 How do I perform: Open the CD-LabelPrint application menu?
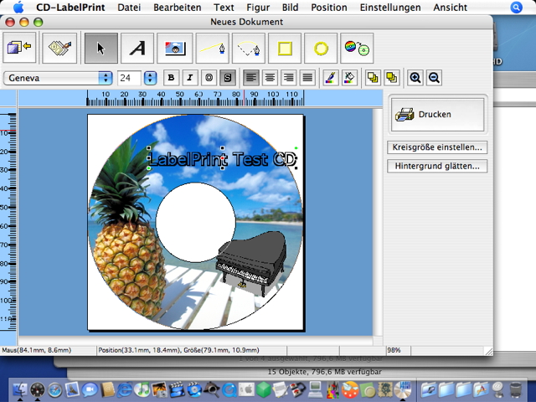[x=70, y=8]
